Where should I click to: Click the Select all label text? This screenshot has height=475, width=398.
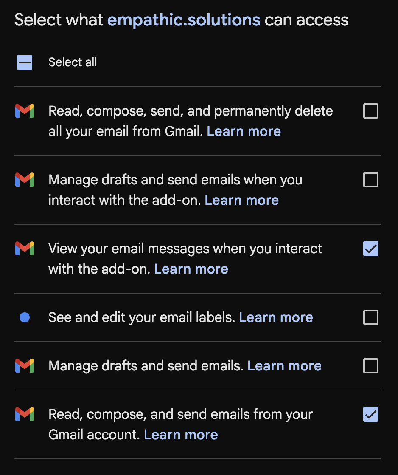(73, 62)
